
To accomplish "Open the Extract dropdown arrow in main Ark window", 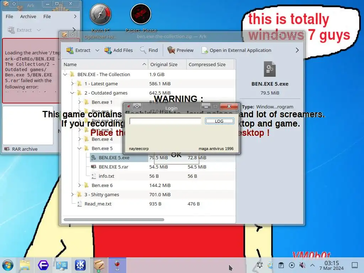I will coord(97,50).
